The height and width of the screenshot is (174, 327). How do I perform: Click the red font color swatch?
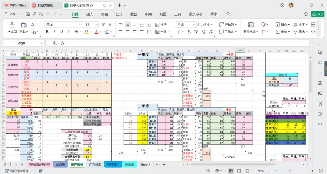(96, 32)
